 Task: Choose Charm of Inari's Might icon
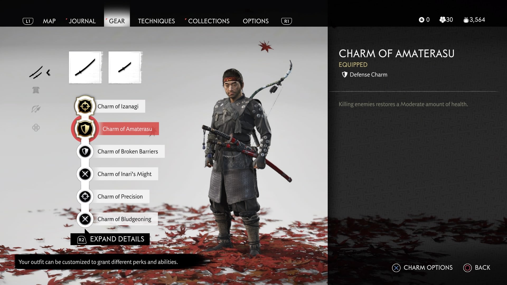coord(85,174)
